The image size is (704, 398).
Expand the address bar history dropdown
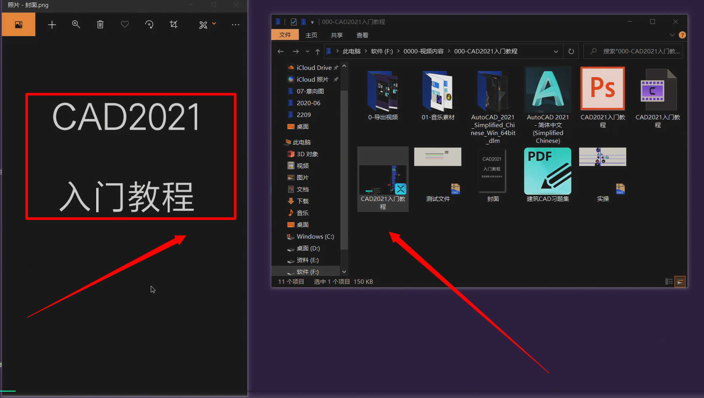(556, 51)
